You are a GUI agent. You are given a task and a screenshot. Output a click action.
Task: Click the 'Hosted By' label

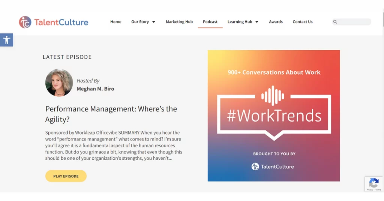(88, 81)
